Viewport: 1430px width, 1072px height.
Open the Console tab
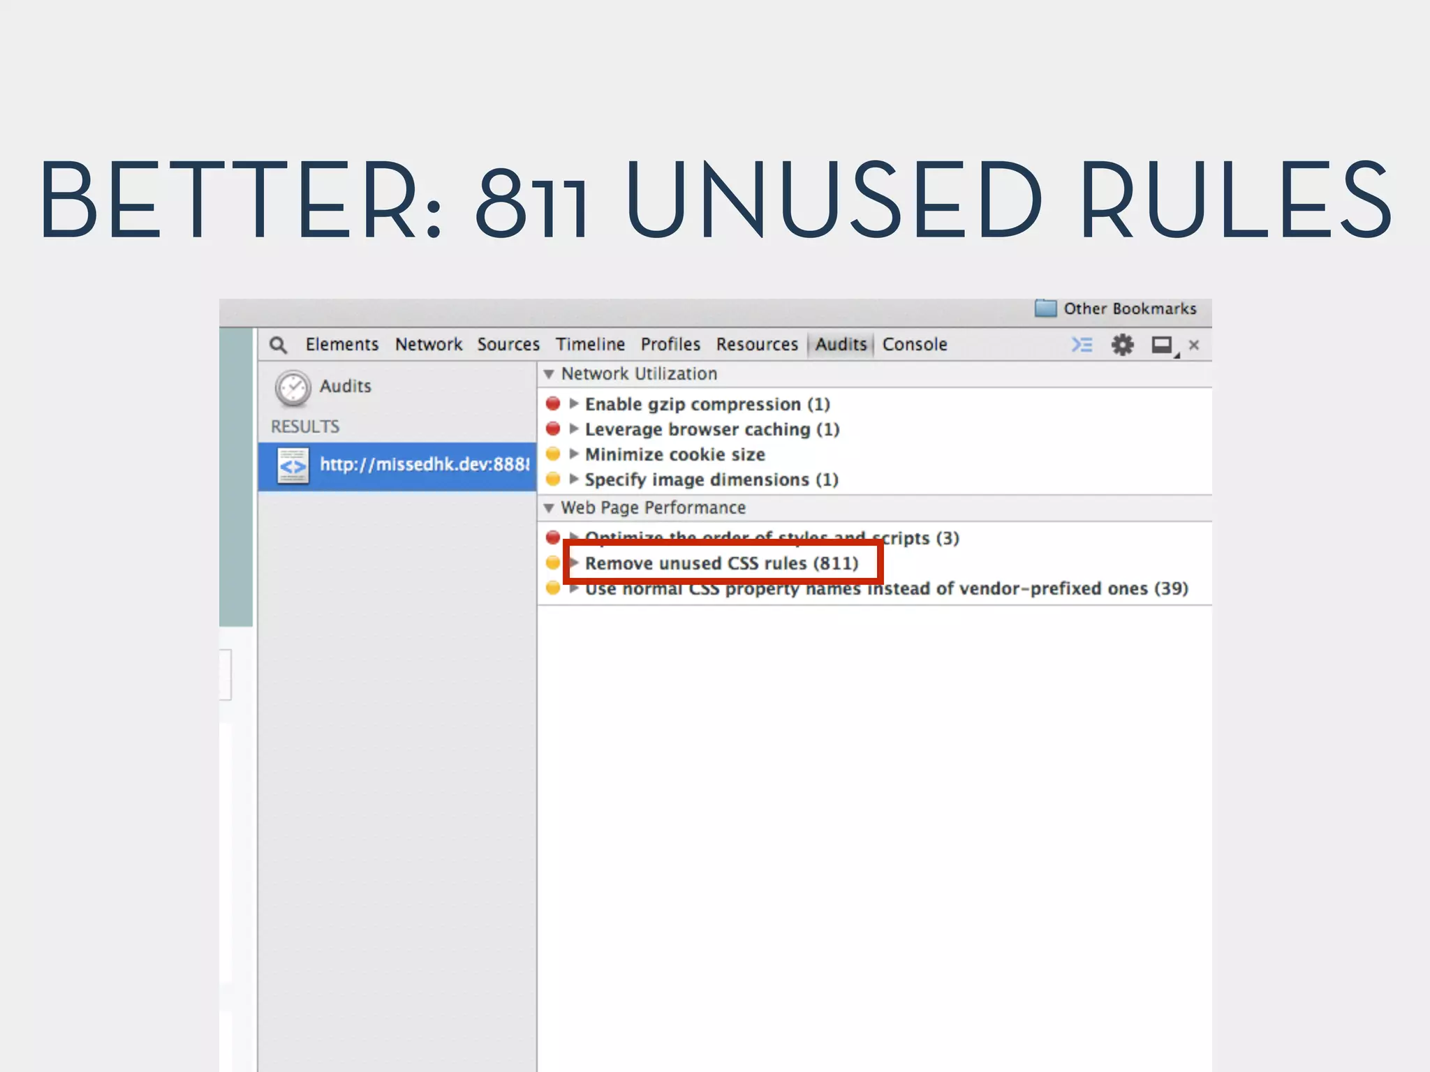(x=914, y=345)
